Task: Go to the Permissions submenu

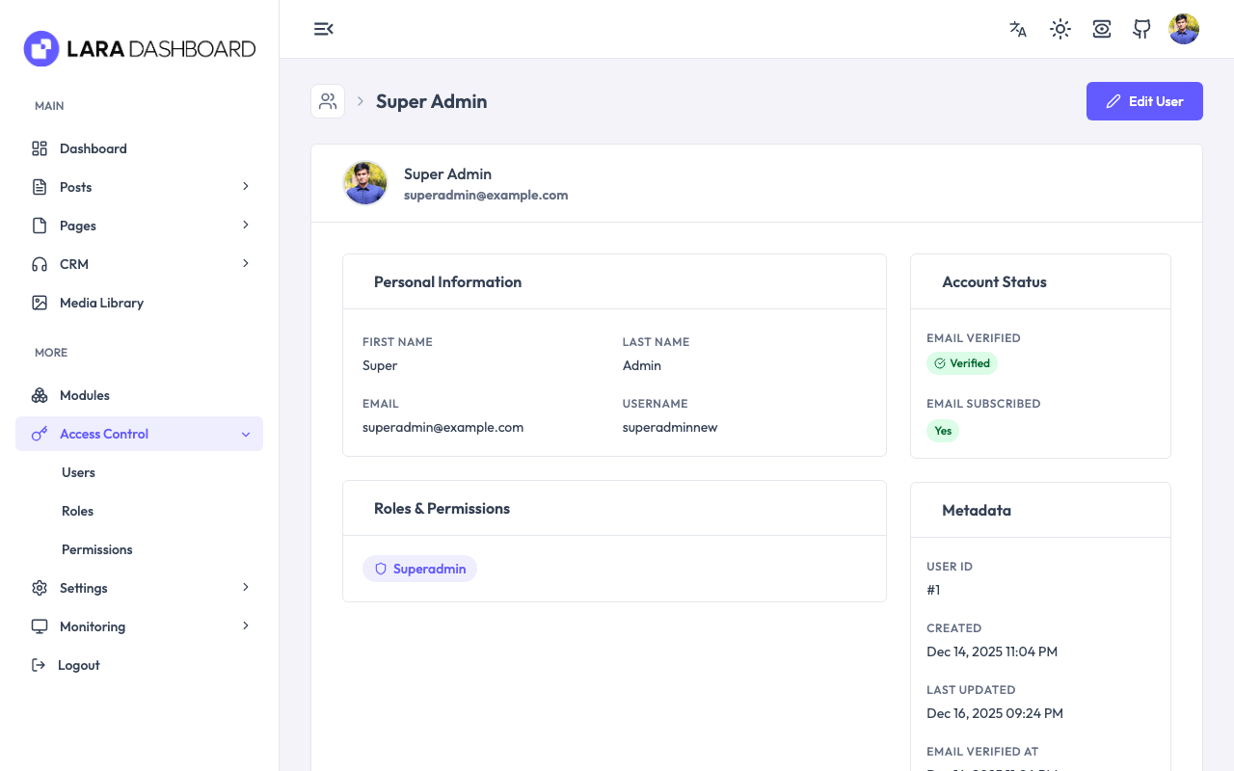Action: click(x=96, y=549)
